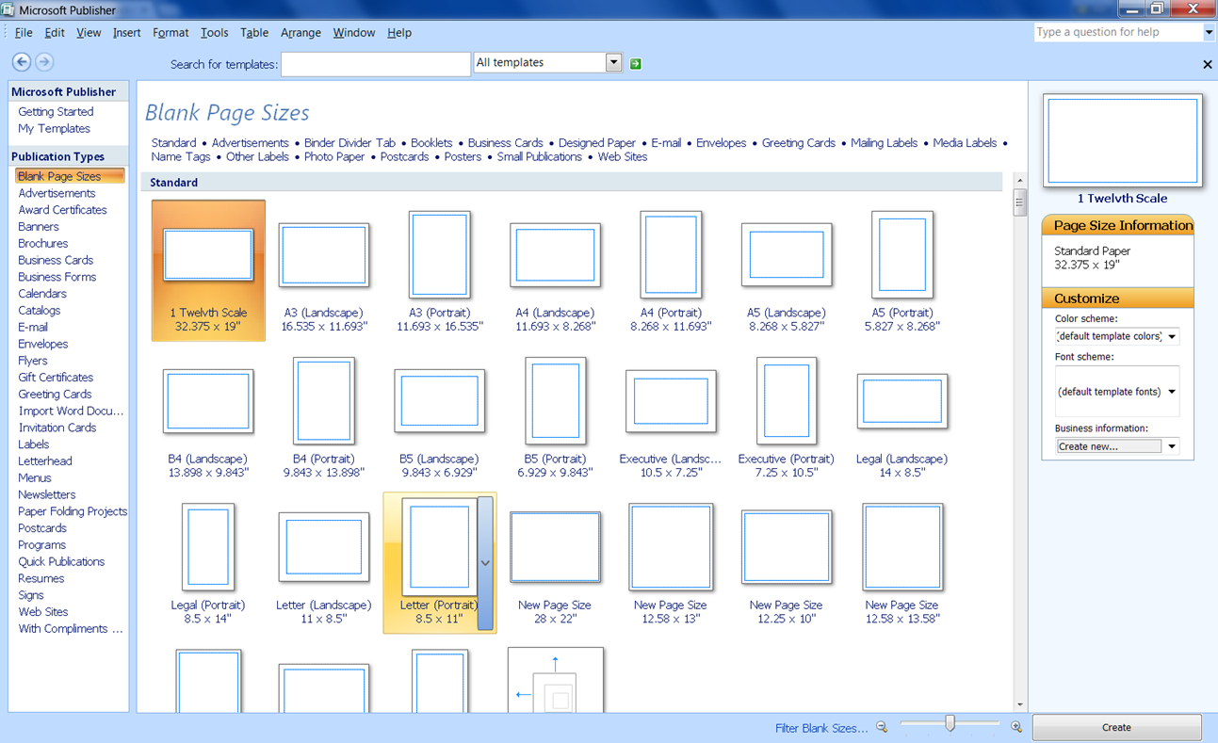Viewport: 1218px width, 743px height.
Task: Click the Search for templates input box
Action: pos(376,64)
